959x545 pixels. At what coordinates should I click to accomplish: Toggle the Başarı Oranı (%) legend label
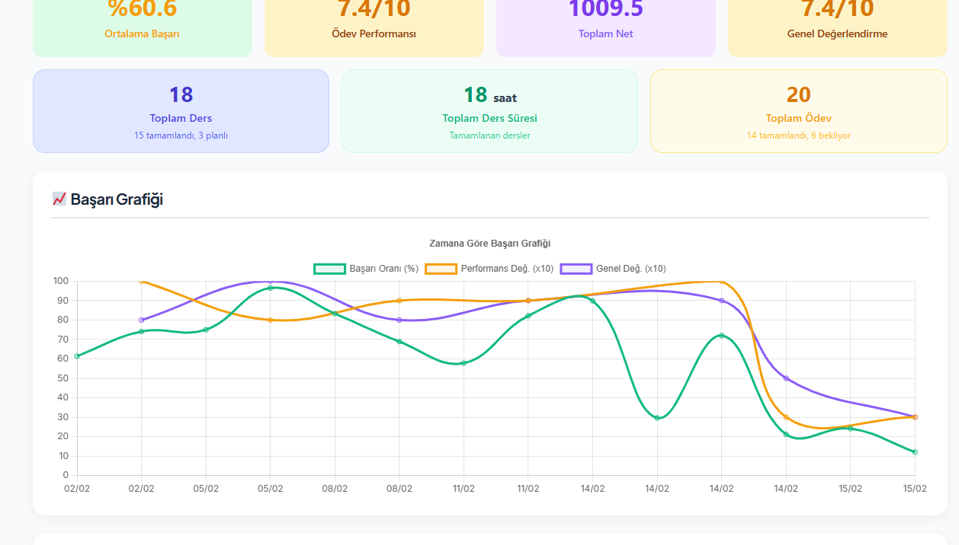[383, 269]
